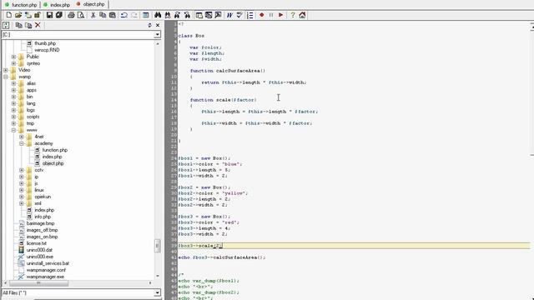
Task: Collapse the wamp folder
Action: click(6, 77)
